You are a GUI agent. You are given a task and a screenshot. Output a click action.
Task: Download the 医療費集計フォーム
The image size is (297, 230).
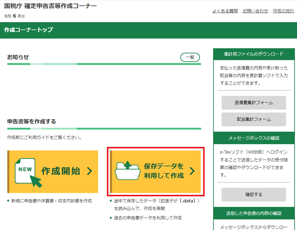[254, 103]
